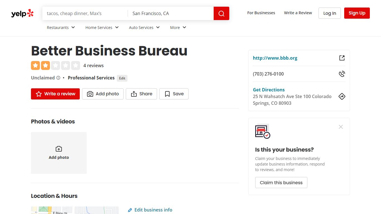Close the 'Is this your business?' card
This screenshot has width=381, height=214.
tap(341, 127)
